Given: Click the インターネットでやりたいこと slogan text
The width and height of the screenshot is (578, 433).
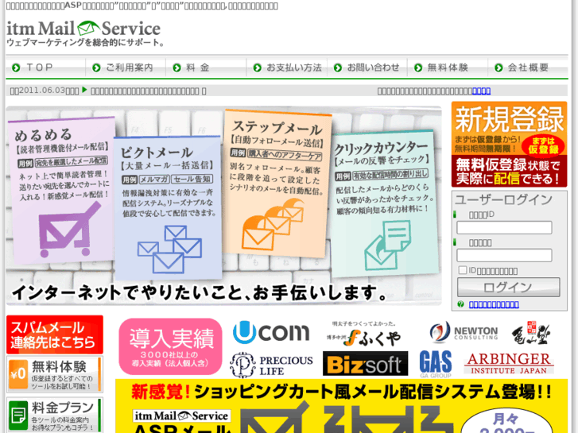Looking at the screenshot, I should tap(199, 293).
